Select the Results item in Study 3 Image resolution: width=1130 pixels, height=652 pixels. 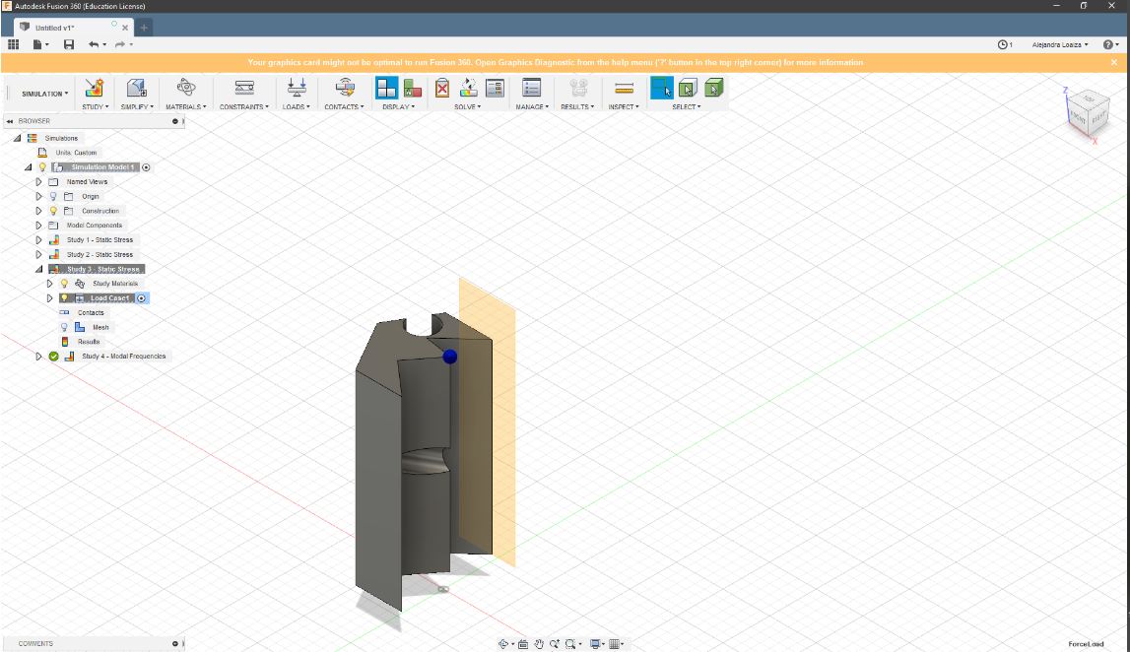point(88,342)
